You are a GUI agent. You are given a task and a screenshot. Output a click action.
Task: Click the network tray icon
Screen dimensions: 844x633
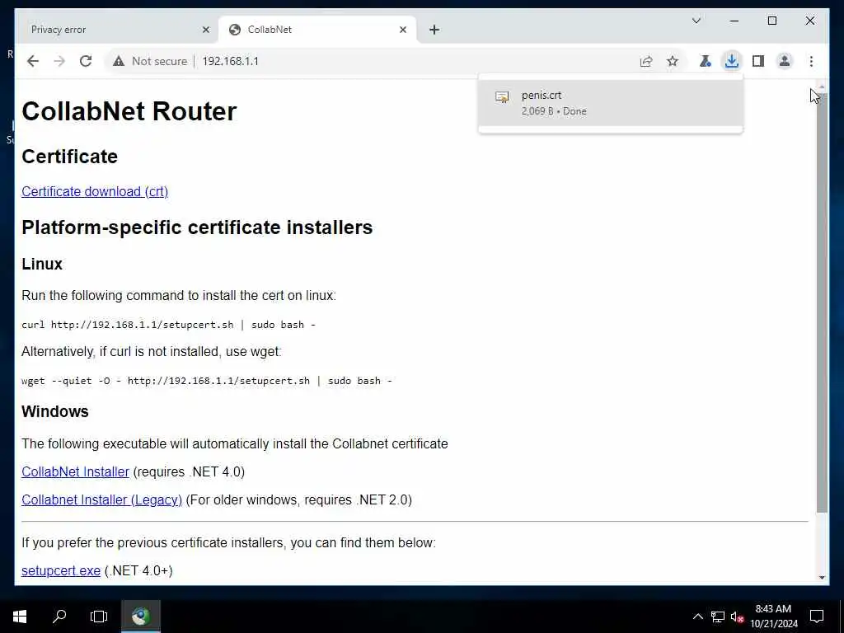(x=718, y=617)
